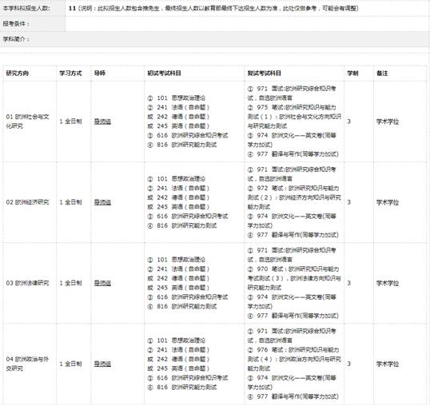Open 导师组 link for 03 欧洲法律研究
Screen dimensions: 430x406
102,283
